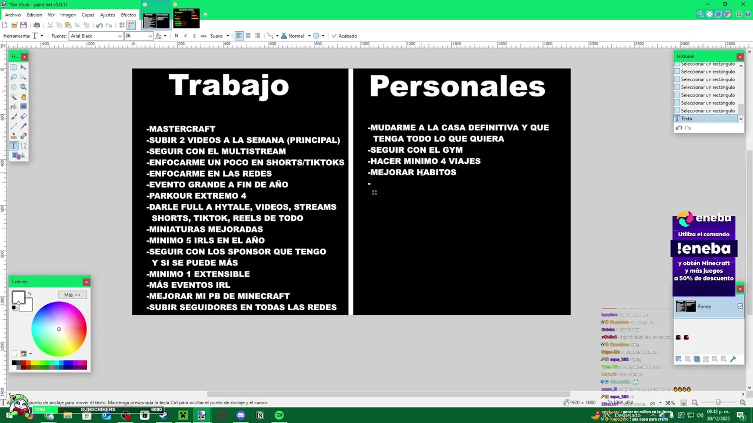Open the Archivo menu
Image resolution: width=753 pixels, height=423 pixels.
pyautogui.click(x=12, y=15)
